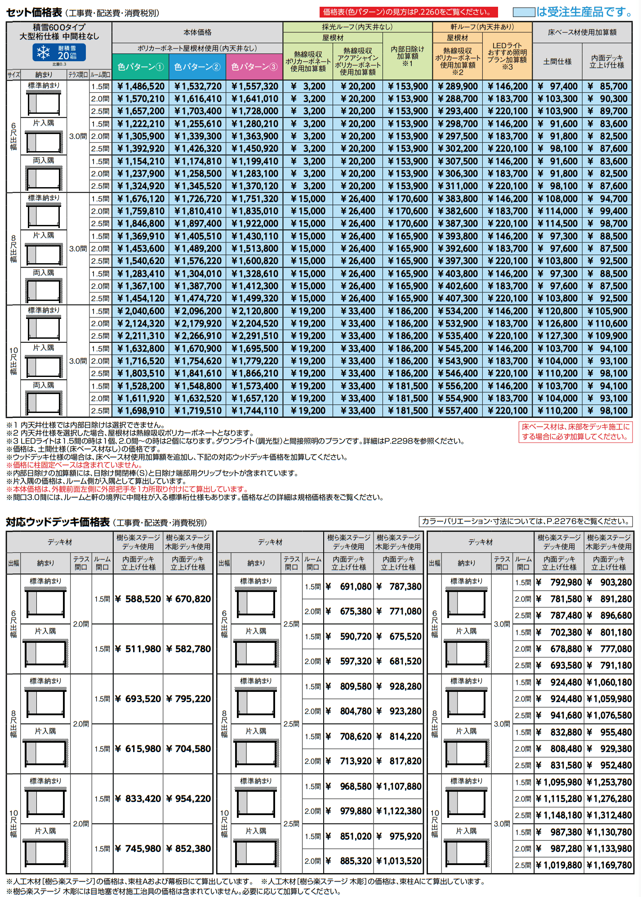The width and height of the screenshot is (641, 897).
Task: Click the deck price ¥792,980
Action: point(559,583)
